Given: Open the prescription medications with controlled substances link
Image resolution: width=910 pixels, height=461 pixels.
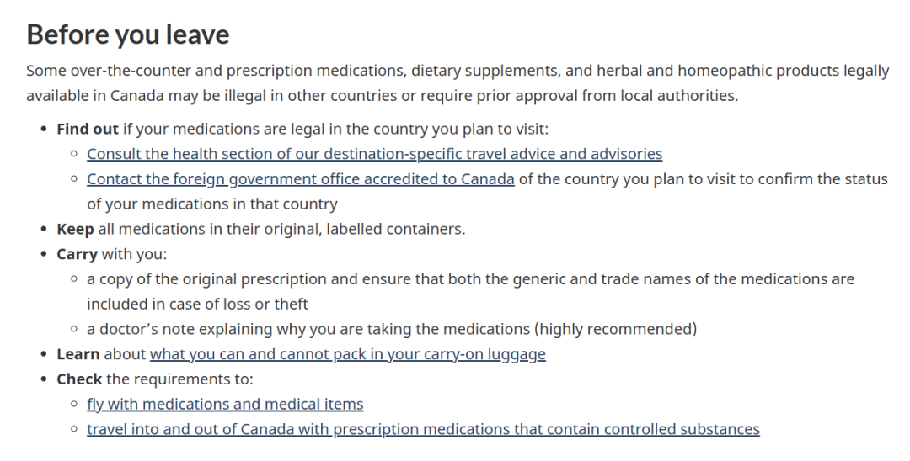Looking at the screenshot, I should [x=423, y=430].
